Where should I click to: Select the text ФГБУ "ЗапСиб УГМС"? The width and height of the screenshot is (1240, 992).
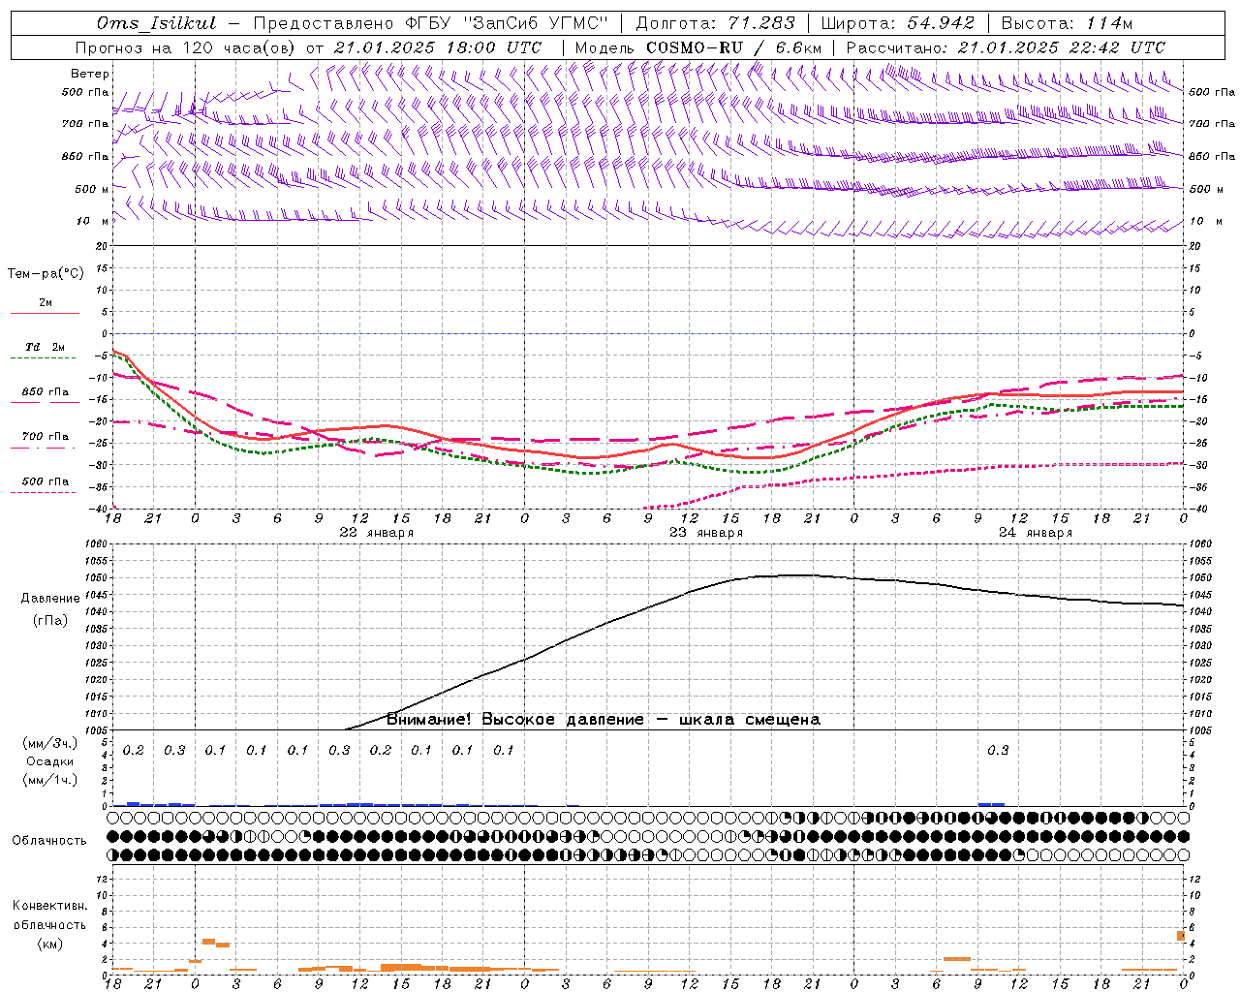507,23
